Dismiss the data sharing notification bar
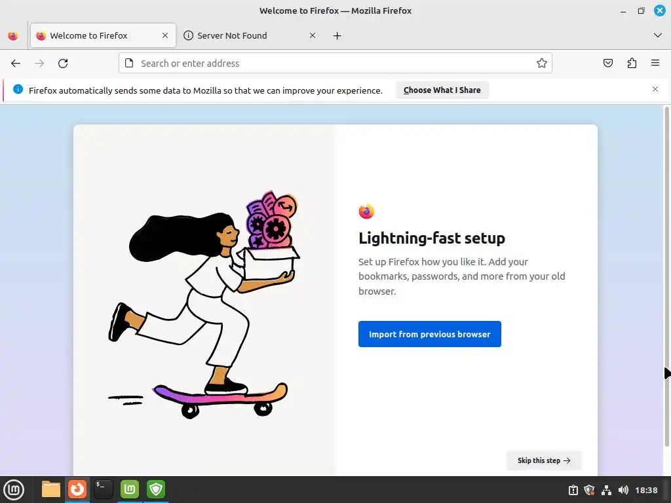Image resolution: width=671 pixels, height=503 pixels. click(x=655, y=89)
